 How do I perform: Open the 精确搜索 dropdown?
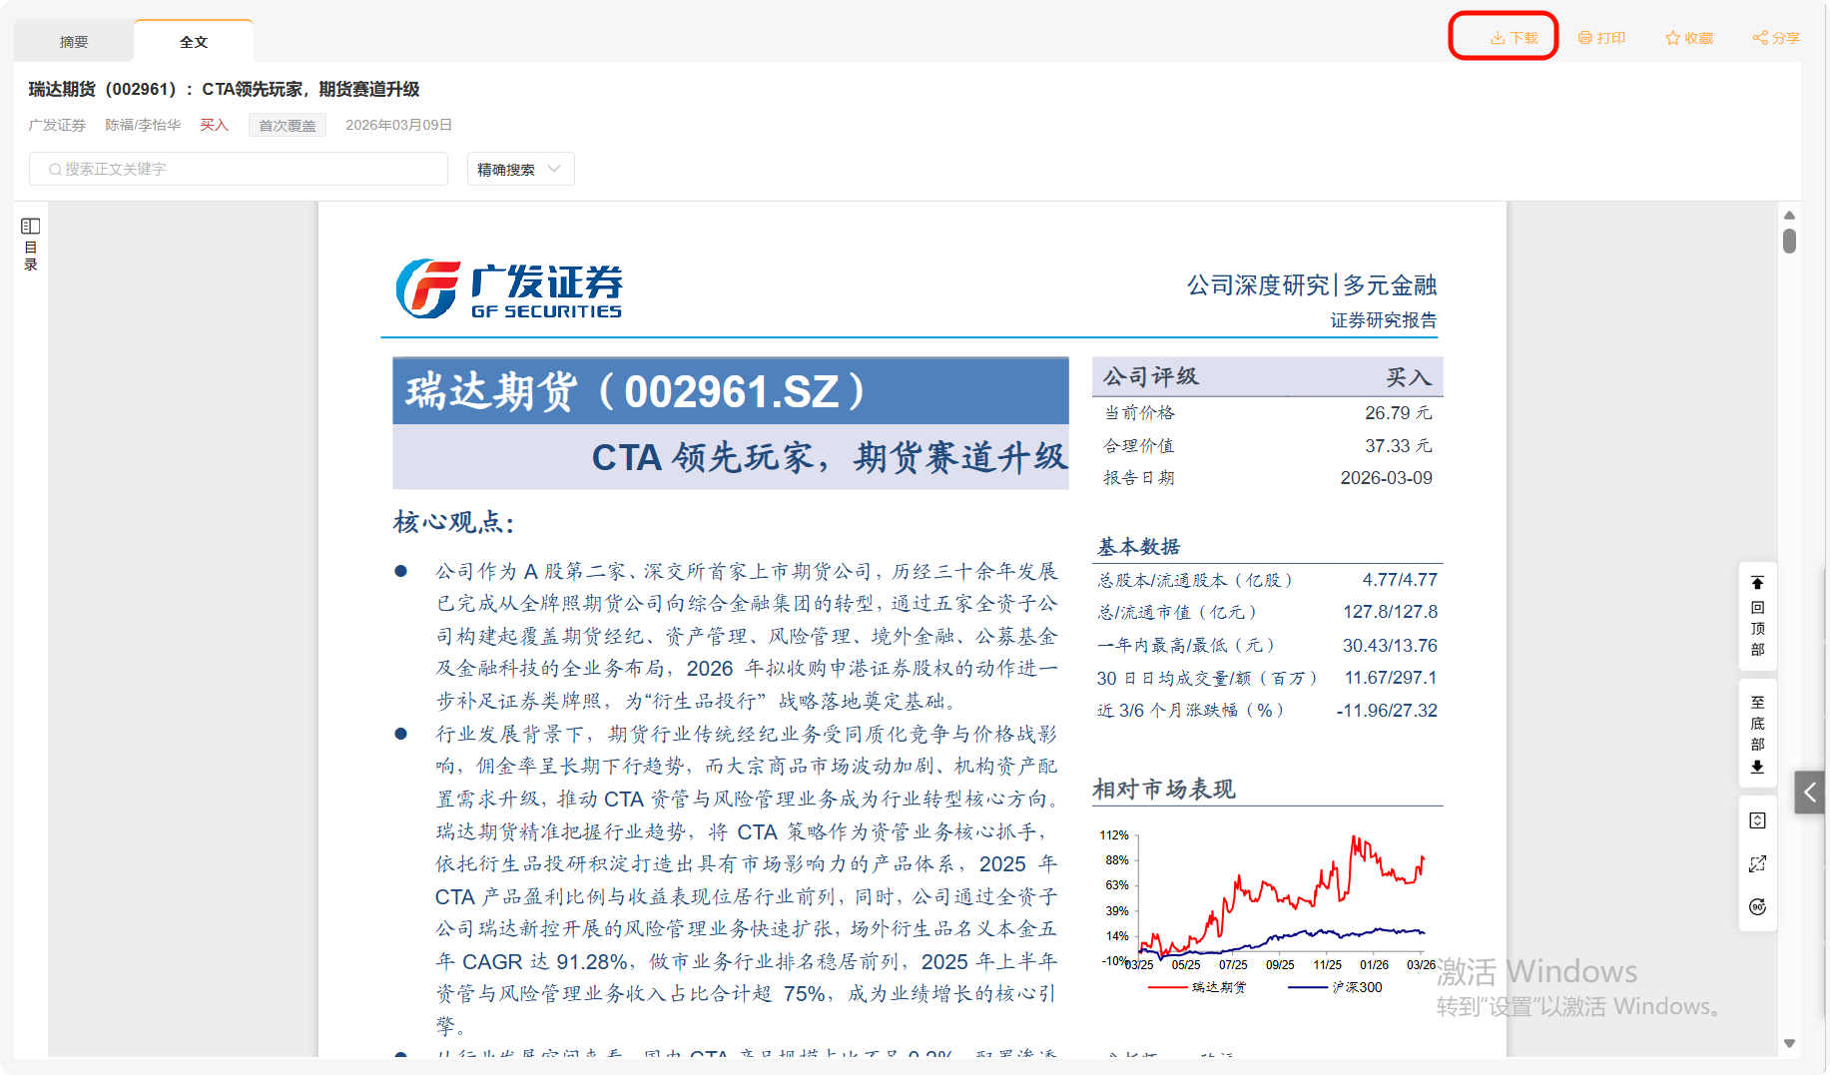[521, 169]
